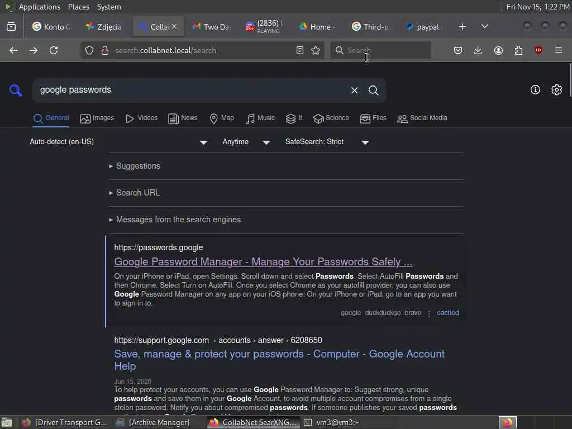Image resolution: width=572 pixels, height=429 pixels.
Task: Click the SearXNG magnifier logo
Action: 16,90
